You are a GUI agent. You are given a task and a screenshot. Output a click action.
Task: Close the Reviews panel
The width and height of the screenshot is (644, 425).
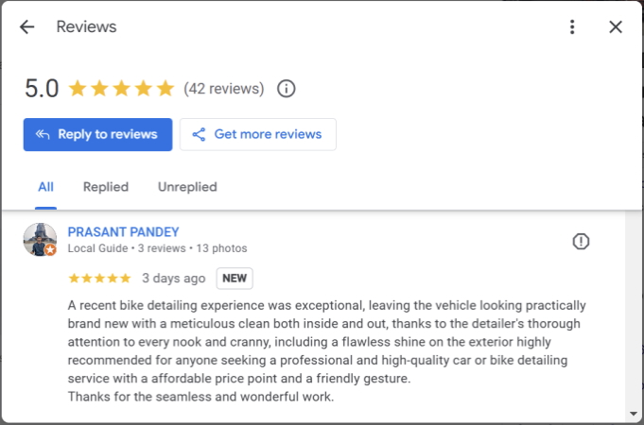[616, 27]
